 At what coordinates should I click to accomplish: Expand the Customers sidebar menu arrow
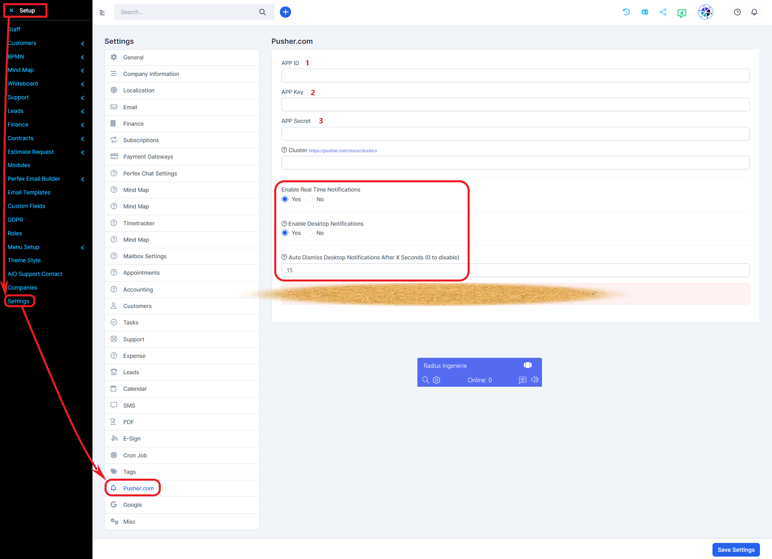click(x=83, y=43)
